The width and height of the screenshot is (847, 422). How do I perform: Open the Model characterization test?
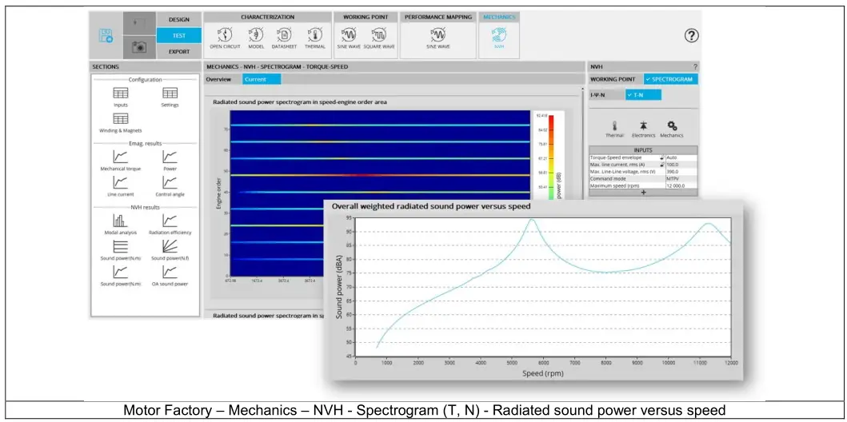click(x=255, y=38)
